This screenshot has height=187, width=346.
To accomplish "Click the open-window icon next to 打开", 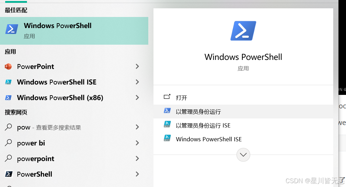I will click(x=167, y=97).
